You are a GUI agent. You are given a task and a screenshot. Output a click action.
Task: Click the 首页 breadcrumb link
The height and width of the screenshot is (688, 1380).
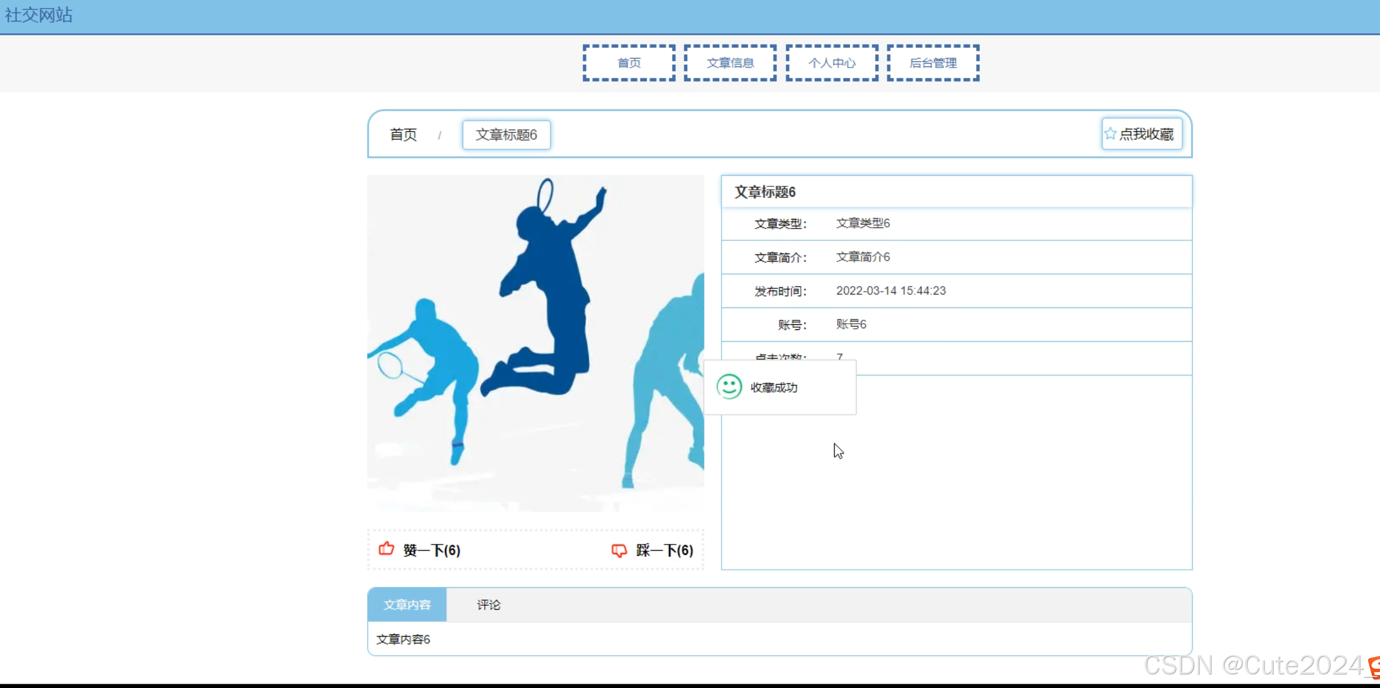[403, 135]
